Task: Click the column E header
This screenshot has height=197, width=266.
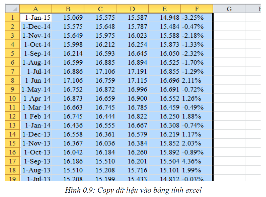Action: [164, 9]
